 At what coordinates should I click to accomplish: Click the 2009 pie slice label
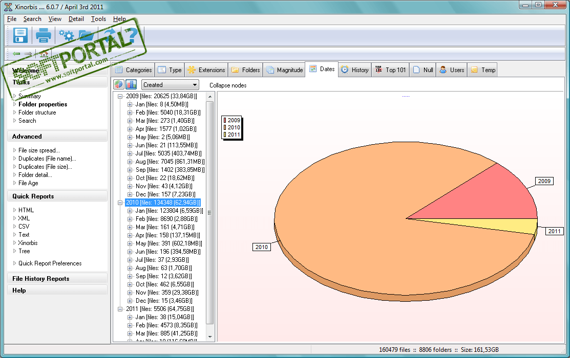544,181
